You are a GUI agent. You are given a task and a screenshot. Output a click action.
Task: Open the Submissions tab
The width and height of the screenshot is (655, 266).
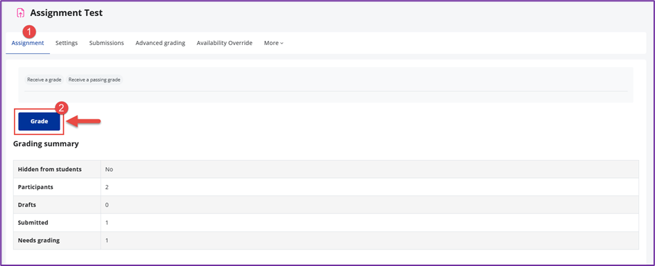click(107, 43)
